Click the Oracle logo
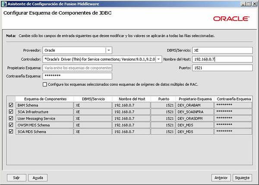 click(231, 19)
